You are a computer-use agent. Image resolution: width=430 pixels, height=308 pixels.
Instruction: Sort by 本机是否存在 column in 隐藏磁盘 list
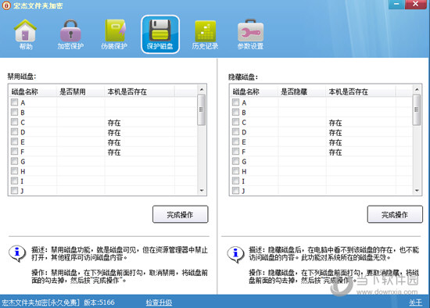click(361, 91)
